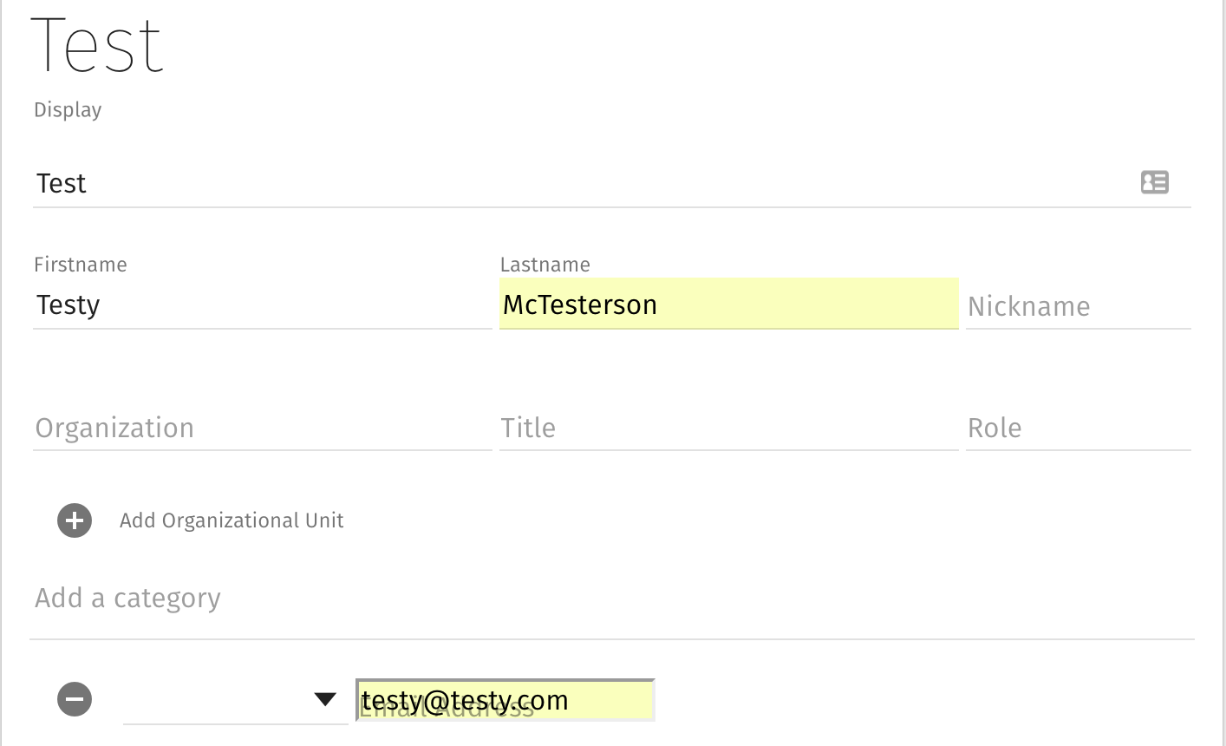Screen dimensions: 1226x746
Task: Remove the email row with minus icon
Action: coord(75,699)
